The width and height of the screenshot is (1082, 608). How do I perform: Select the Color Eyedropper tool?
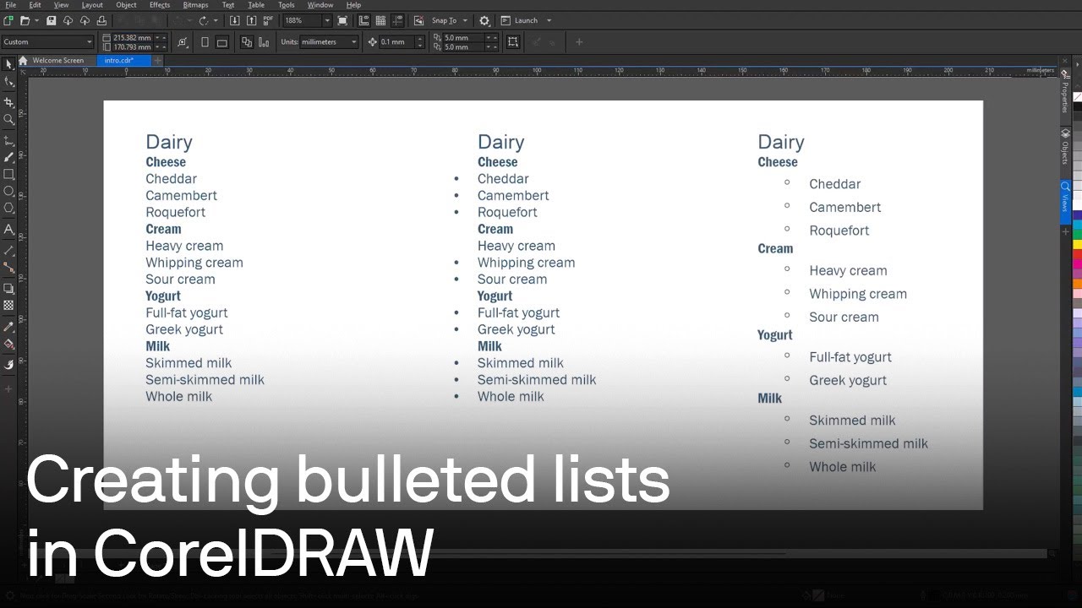(9, 326)
